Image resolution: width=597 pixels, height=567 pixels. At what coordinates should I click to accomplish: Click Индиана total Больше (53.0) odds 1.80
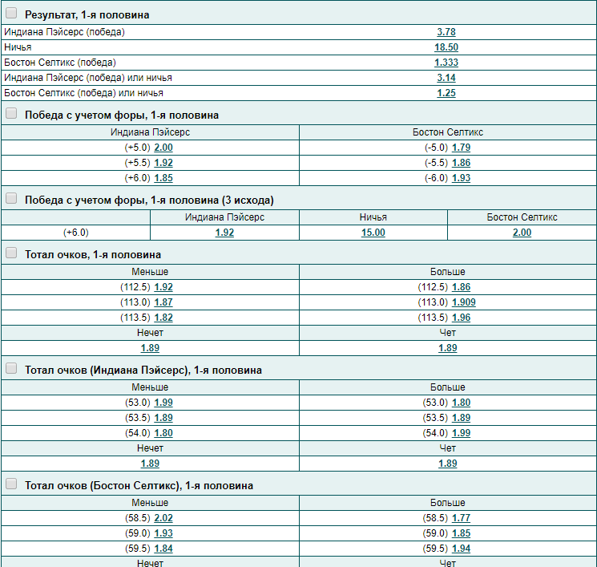pos(461,403)
